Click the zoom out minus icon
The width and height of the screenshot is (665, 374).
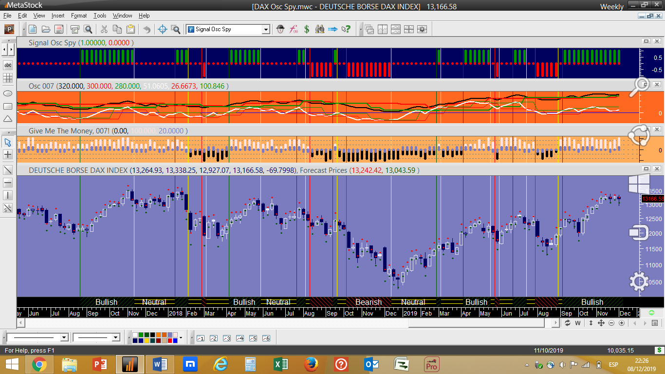611,323
